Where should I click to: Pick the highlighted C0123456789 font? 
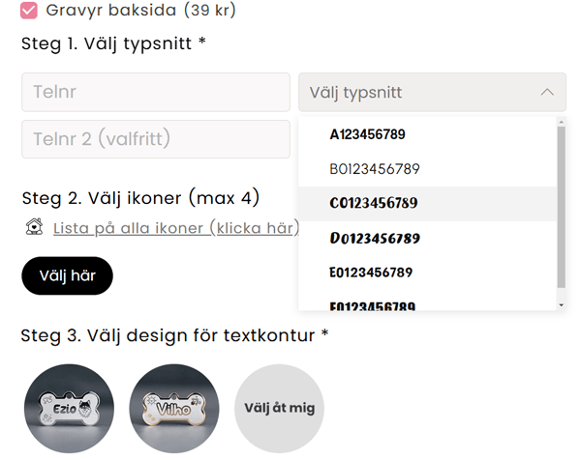[374, 204]
